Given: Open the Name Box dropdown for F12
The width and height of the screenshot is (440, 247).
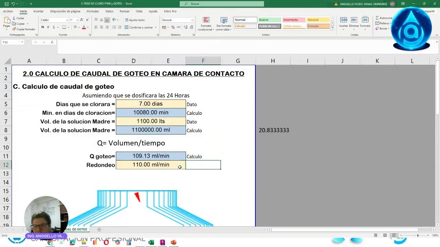Looking at the screenshot, I should click(22, 42).
